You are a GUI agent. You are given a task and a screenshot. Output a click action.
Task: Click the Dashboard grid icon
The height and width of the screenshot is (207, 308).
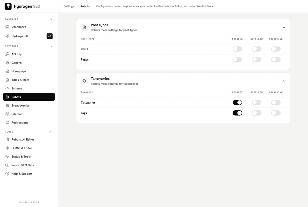(7, 27)
